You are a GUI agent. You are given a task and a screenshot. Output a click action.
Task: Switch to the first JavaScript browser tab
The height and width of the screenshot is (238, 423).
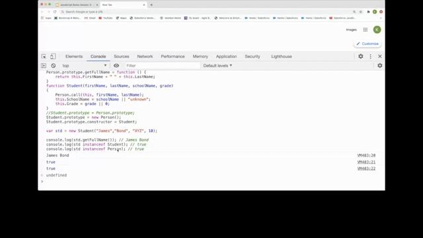point(76,5)
